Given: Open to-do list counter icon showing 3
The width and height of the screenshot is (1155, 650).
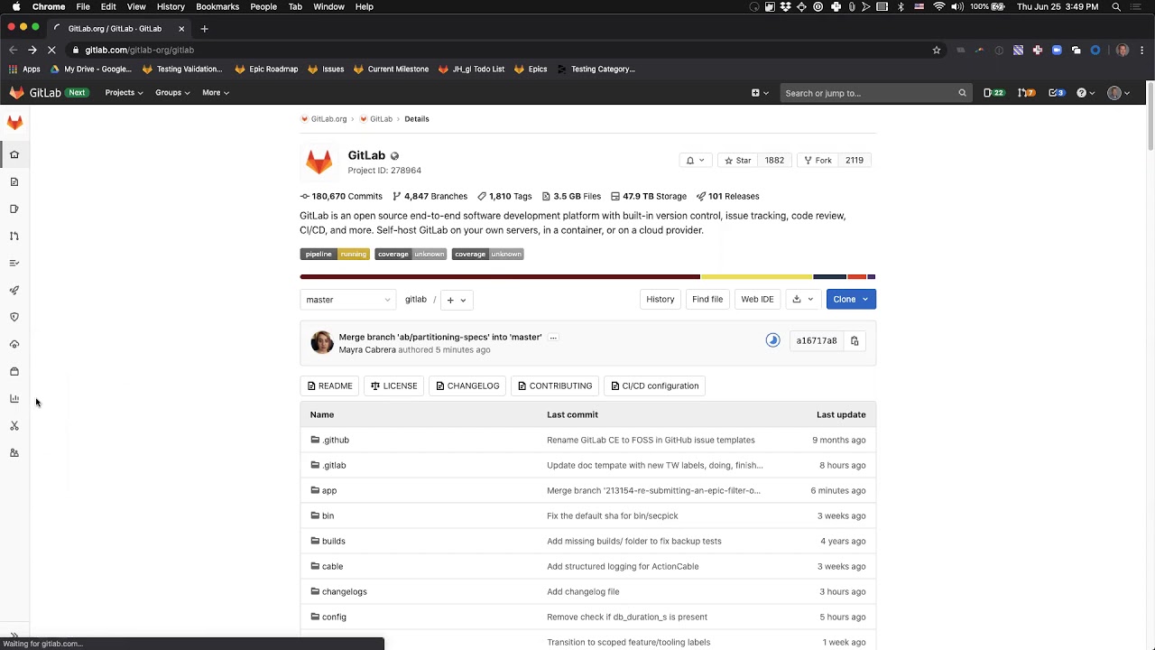Looking at the screenshot, I should coord(1057,92).
